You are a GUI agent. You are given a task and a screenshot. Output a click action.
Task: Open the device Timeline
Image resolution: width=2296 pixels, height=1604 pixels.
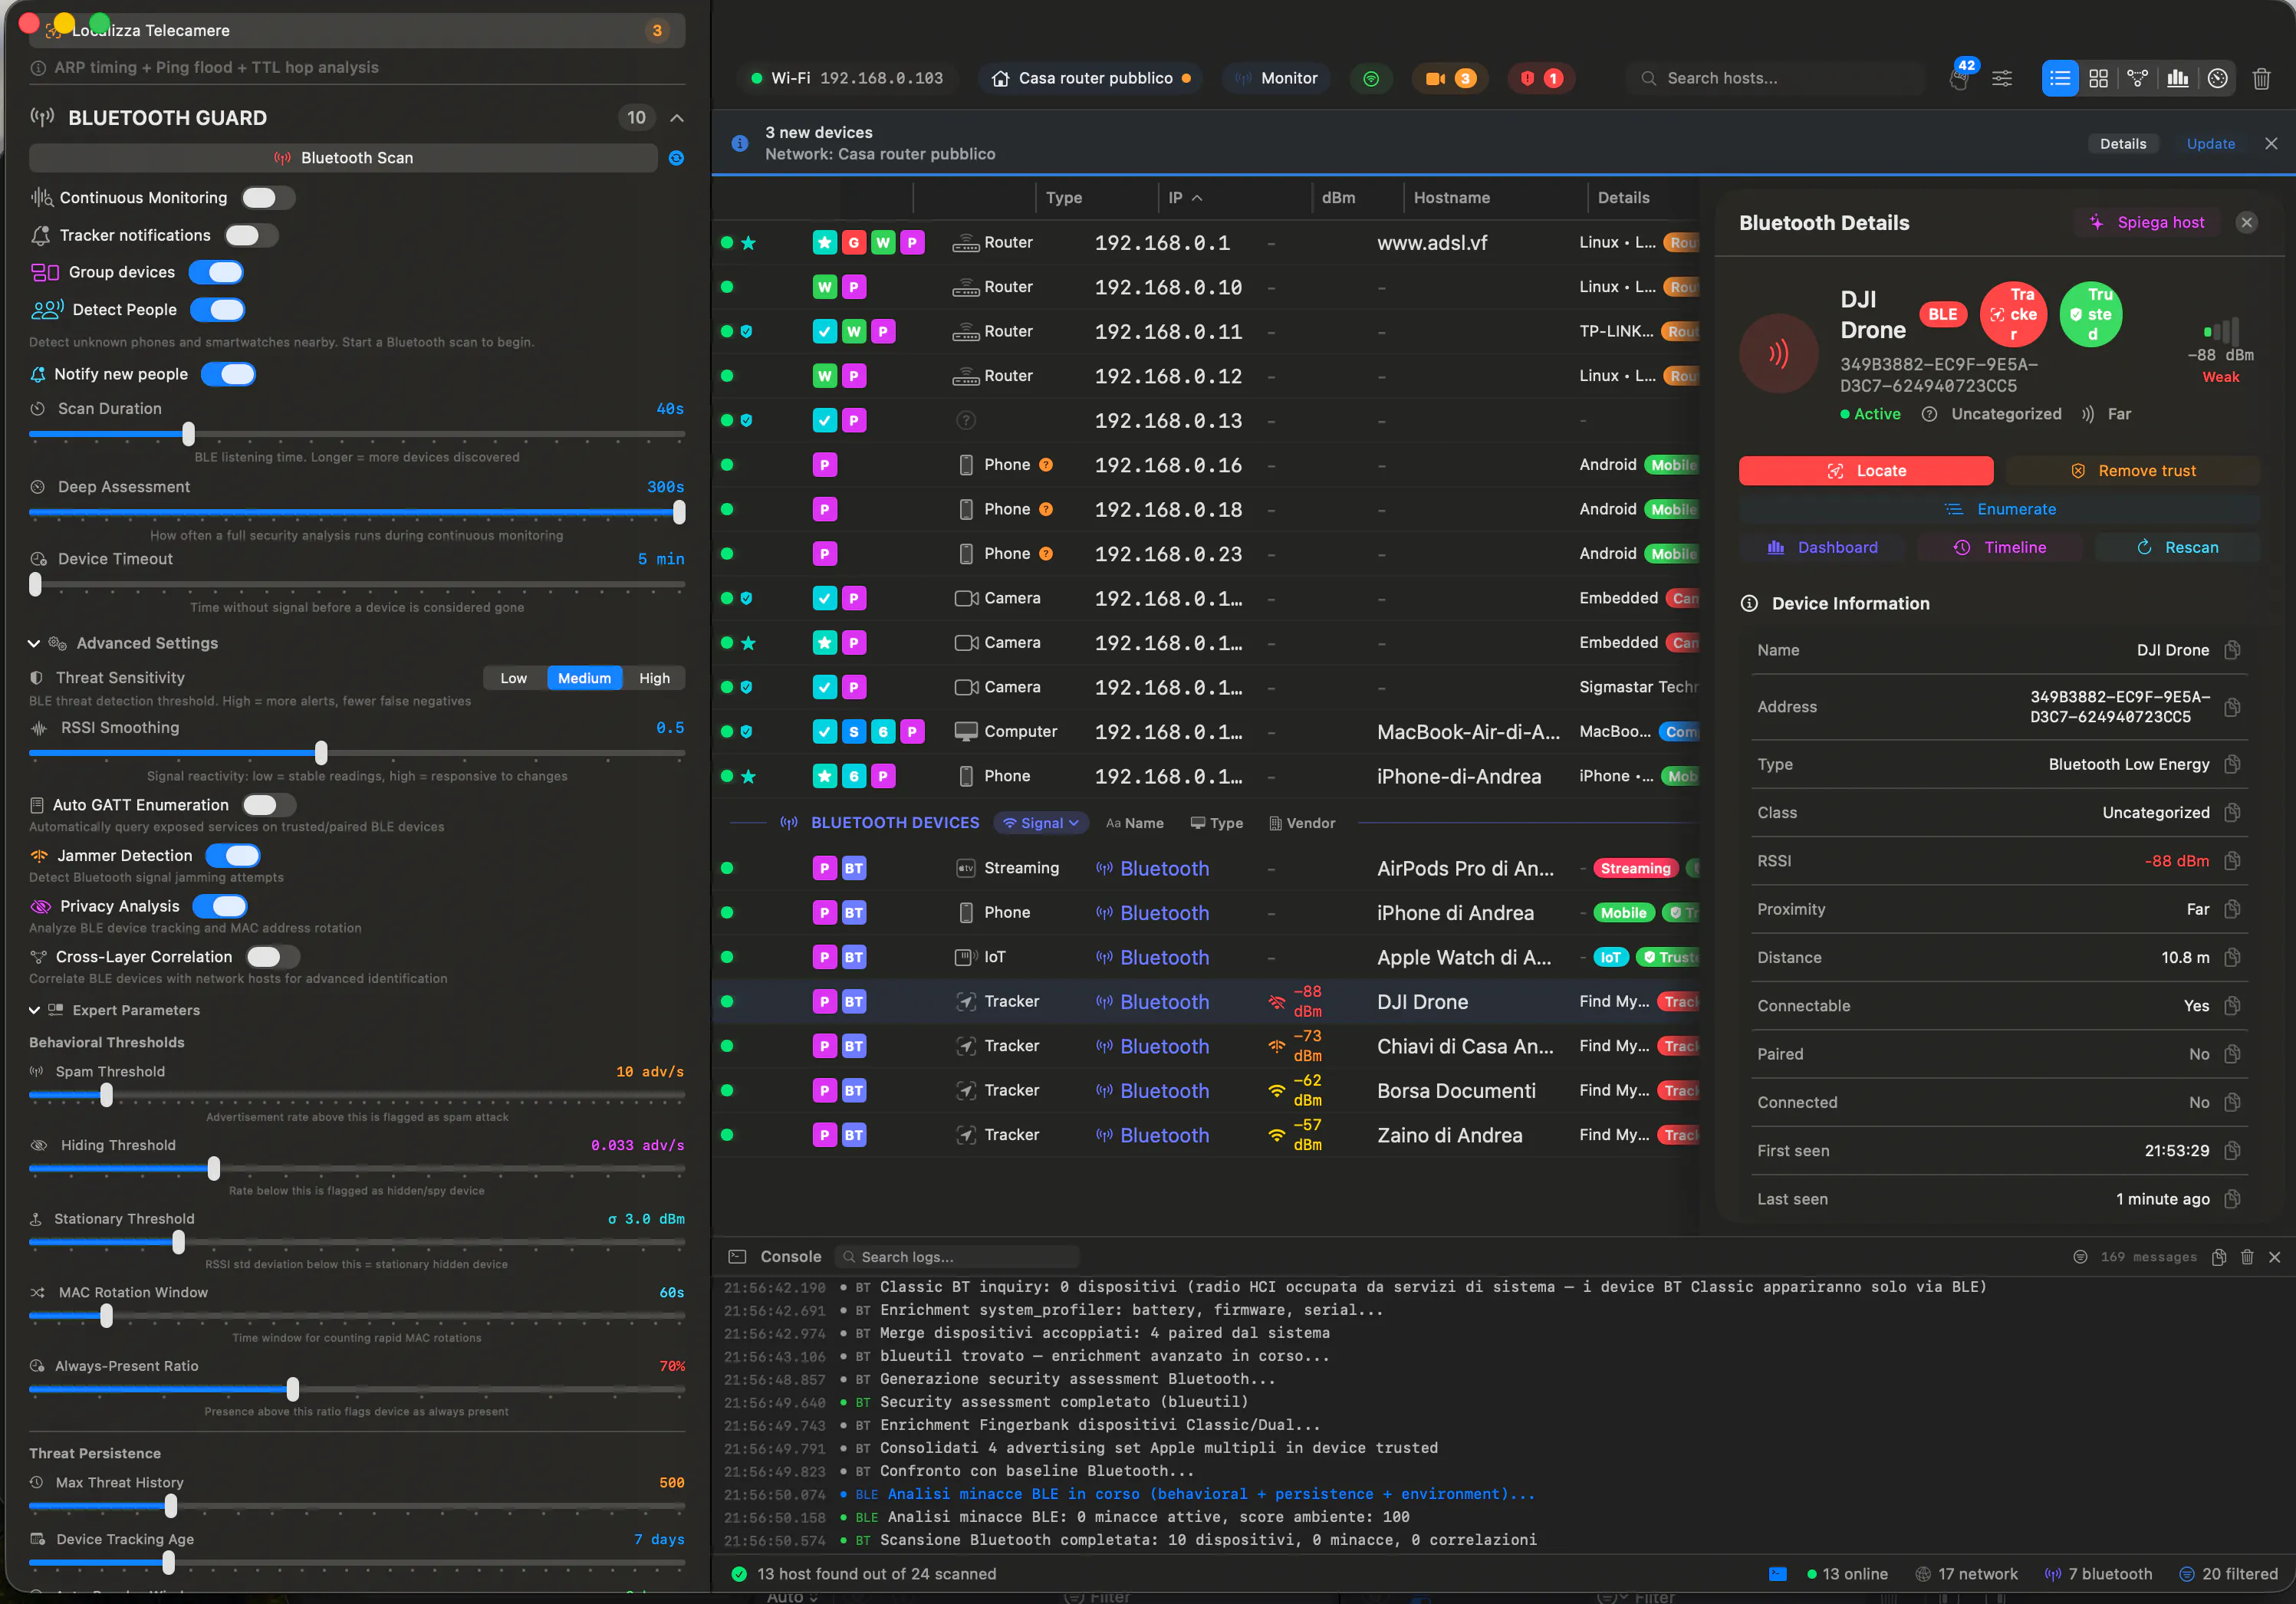coord(2000,547)
